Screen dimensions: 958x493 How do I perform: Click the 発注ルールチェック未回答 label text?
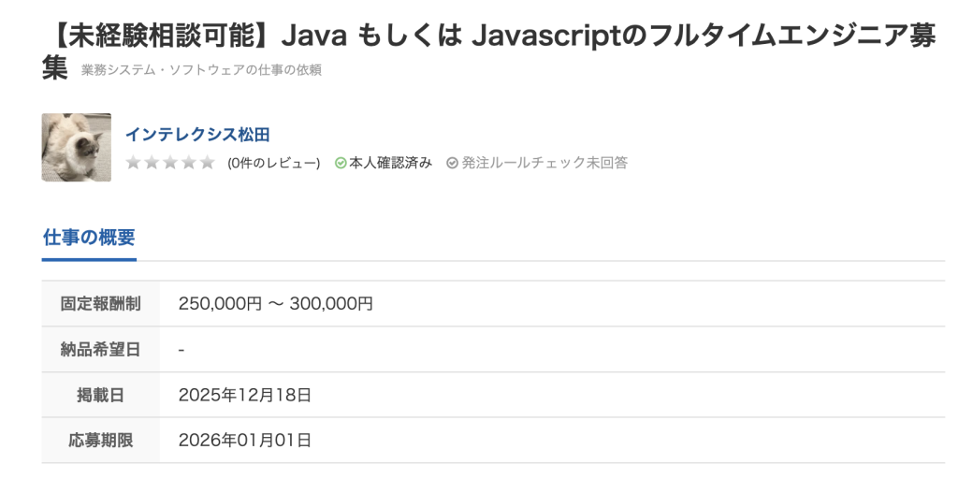[544, 163]
